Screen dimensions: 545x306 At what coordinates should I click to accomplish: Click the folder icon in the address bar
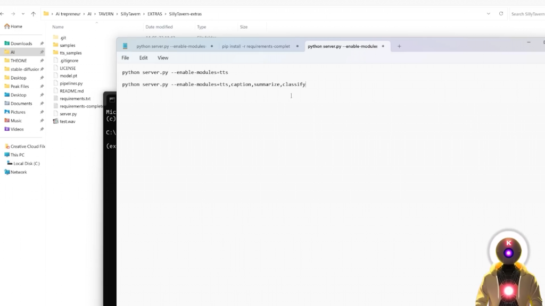[46, 14]
